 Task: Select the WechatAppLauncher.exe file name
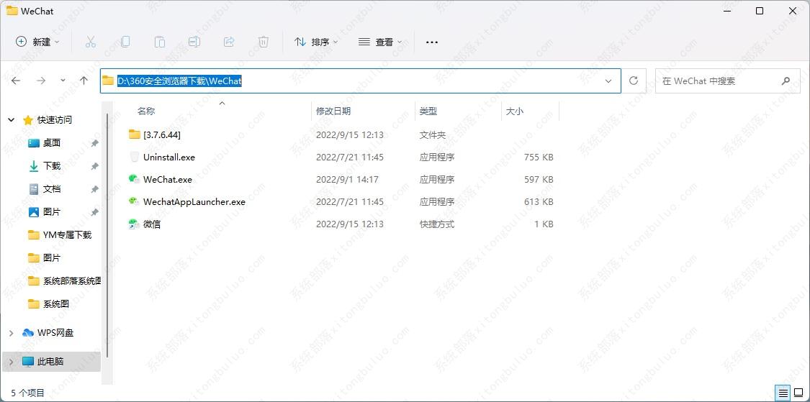click(x=194, y=202)
